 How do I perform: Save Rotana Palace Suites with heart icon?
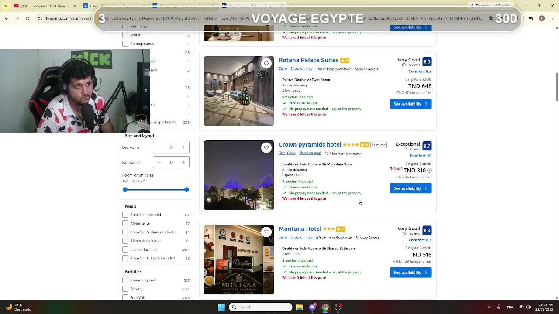pos(266,64)
